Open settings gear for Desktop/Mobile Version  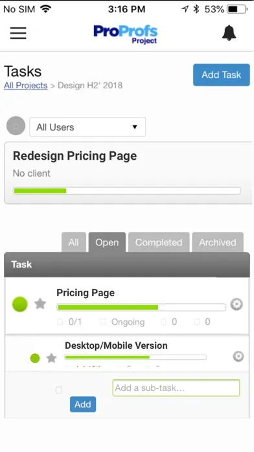click(x=238, y=357)
